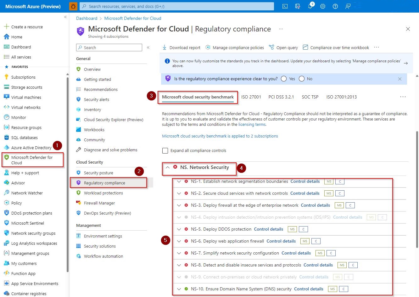Open Control details link for NS-5
The height and width of the screenshot is (297, 419).
click(x=268, y=229)
